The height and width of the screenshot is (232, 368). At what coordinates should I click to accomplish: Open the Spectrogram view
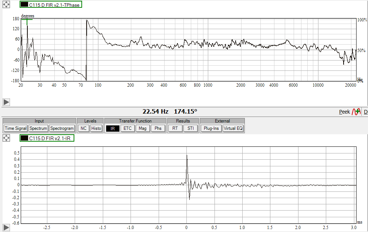point(62,128)
